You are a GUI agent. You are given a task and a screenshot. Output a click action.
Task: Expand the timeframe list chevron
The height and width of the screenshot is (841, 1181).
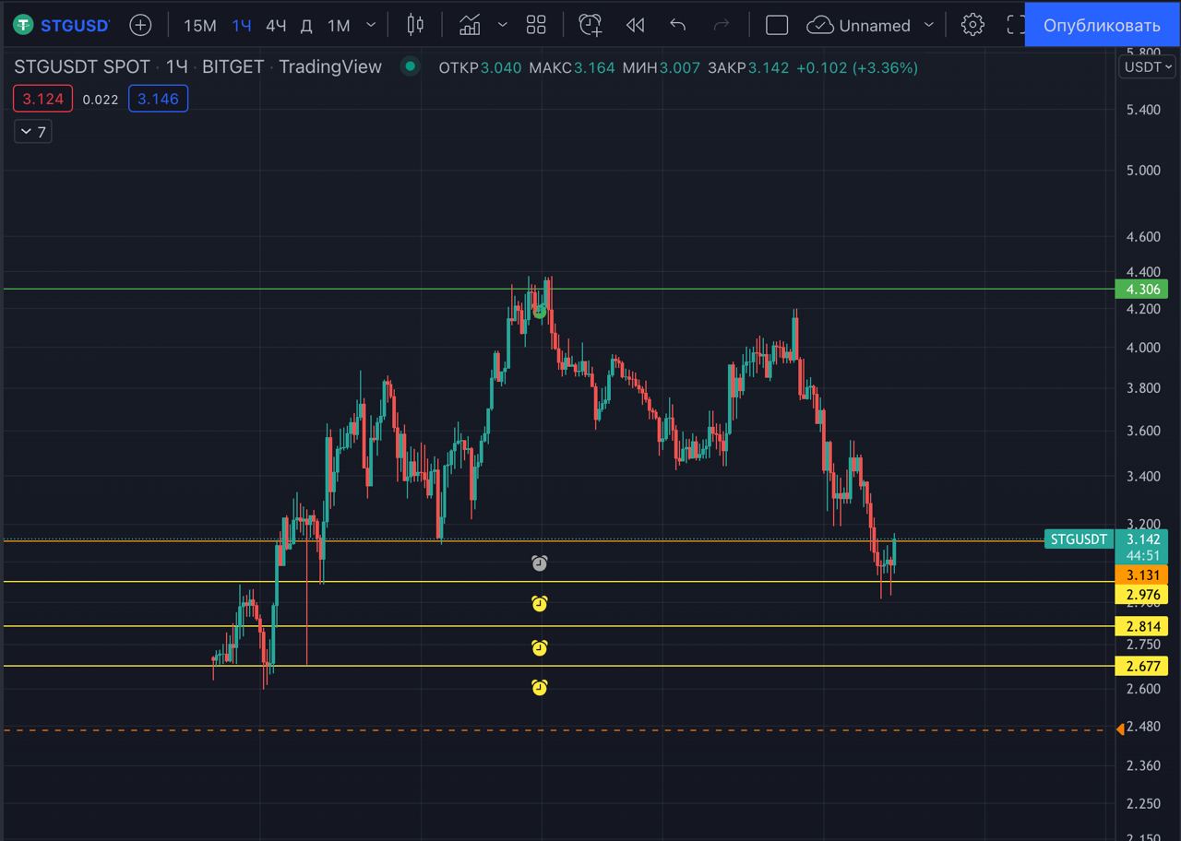click(x=371, y=25)
